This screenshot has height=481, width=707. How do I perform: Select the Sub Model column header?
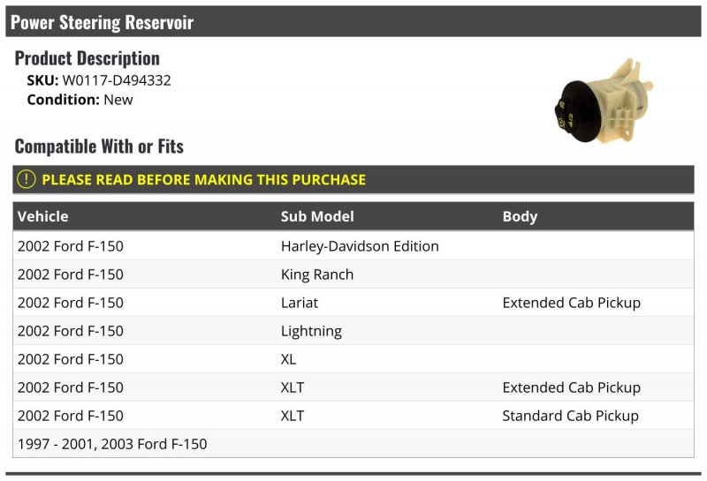(317, 216)
